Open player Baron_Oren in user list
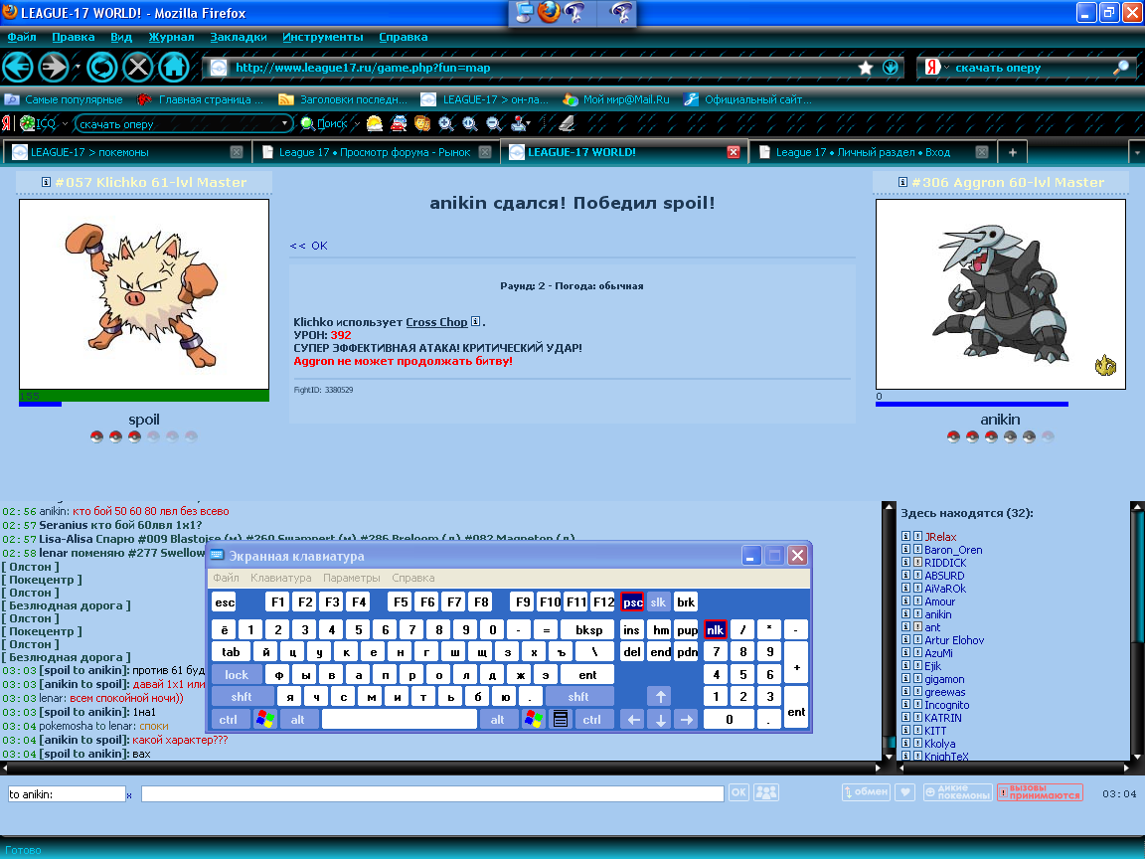Viewport: 1145px width, 859px height. click(x=953, y=549)
